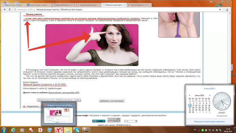Screen dimensions: 236x133
Task: Open the Общие обзоры июль-декабрь 2009 link
Action: tap(64, 93)
